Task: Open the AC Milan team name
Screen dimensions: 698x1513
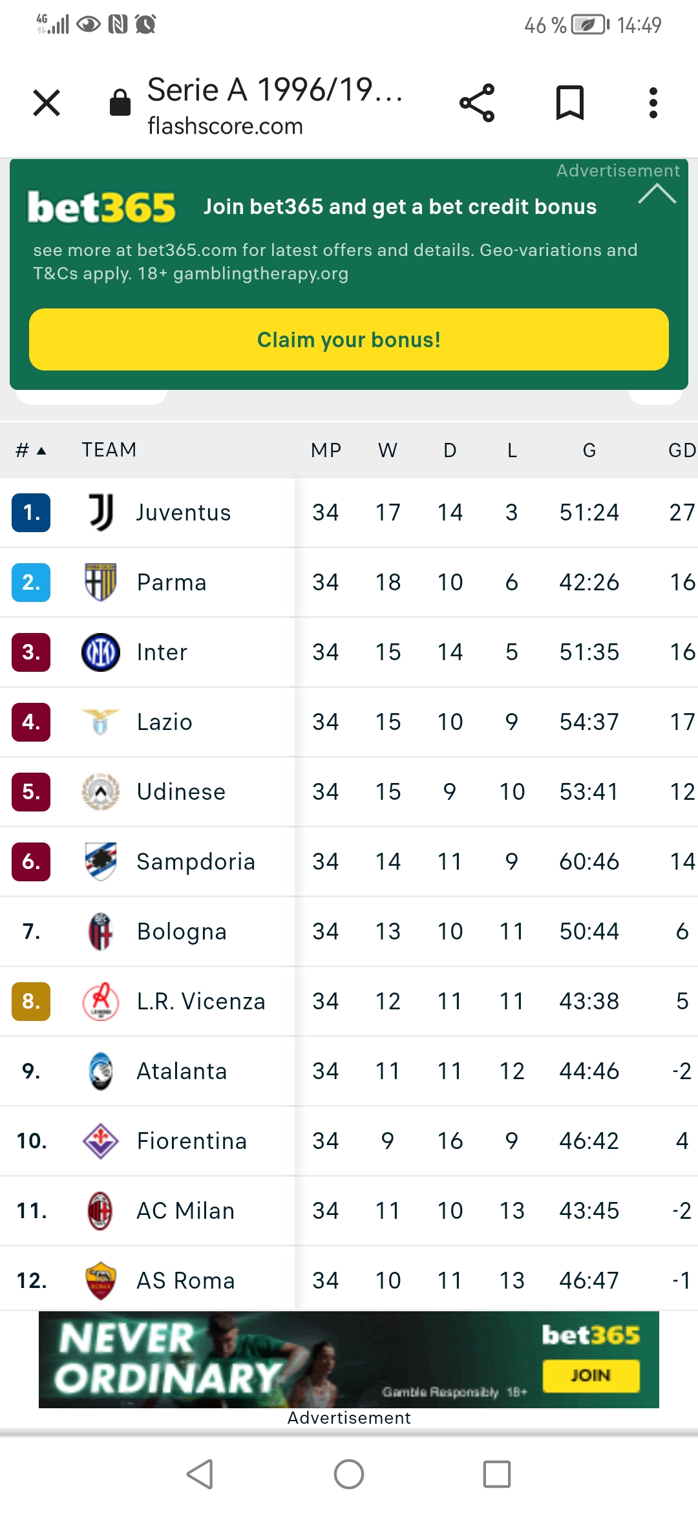Action: [185, 1210]
